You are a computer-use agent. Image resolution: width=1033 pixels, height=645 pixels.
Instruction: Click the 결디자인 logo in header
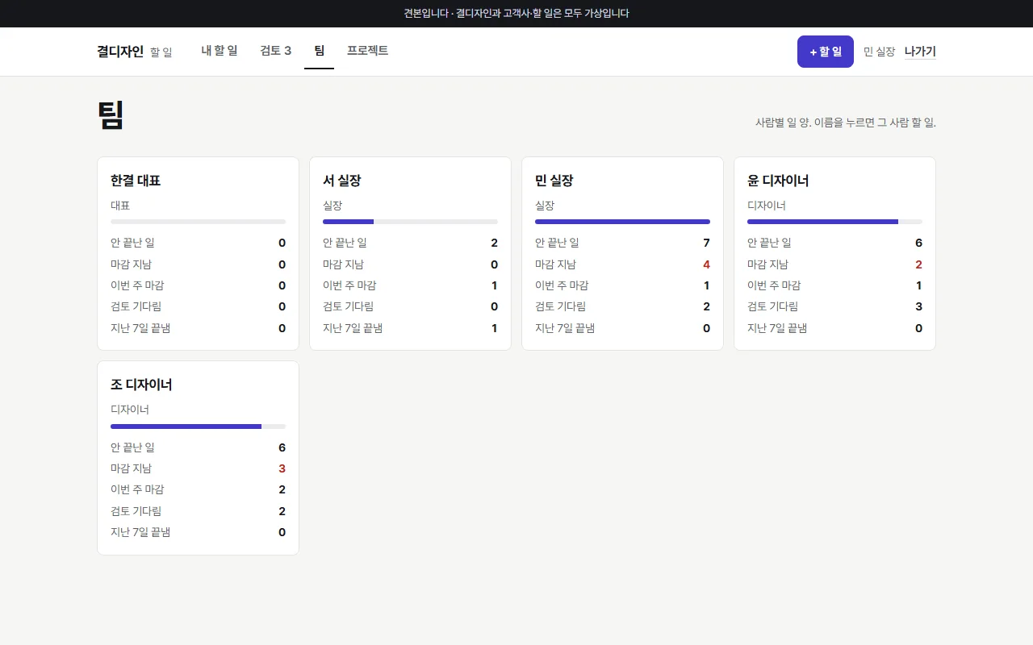[x=120, y=52]
